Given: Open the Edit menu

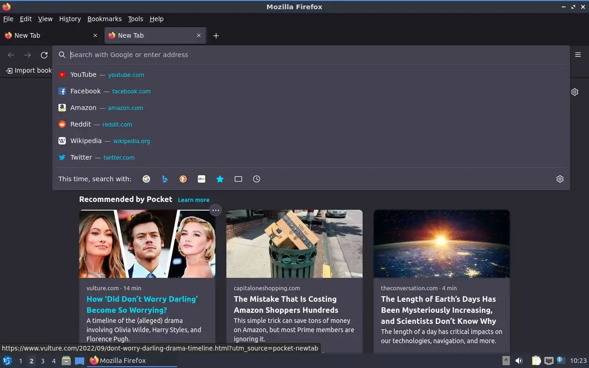Looking at the screenshot, I should [x=26, y=19].
